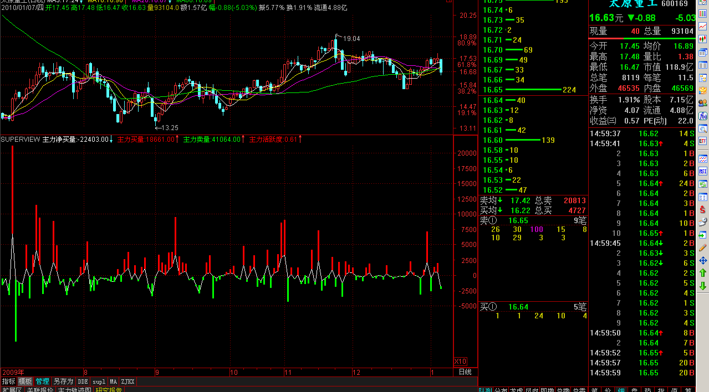The height and width of the screenshot is (392, 709).
Task: Select the sup1 indicator tab
Action: click(99, 381)
